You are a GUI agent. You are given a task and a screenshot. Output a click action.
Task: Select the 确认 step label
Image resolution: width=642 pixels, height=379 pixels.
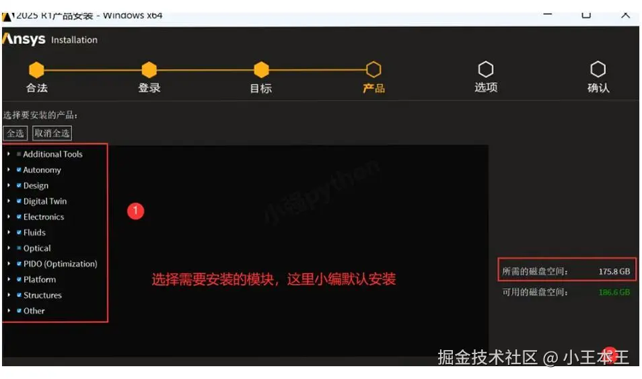[598, 88]
